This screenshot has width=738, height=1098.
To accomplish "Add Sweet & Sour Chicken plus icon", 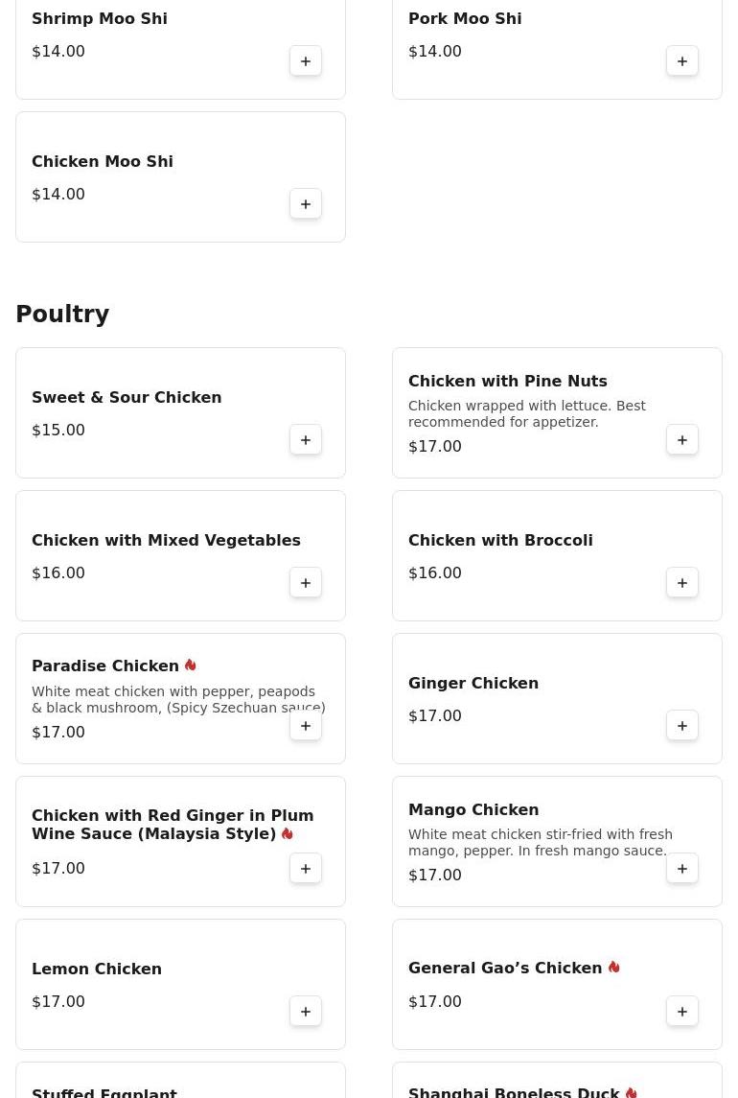I will click(306, 440).
